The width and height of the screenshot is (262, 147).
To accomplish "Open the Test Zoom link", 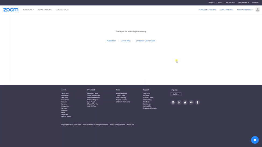I will [x=147, y=93].
